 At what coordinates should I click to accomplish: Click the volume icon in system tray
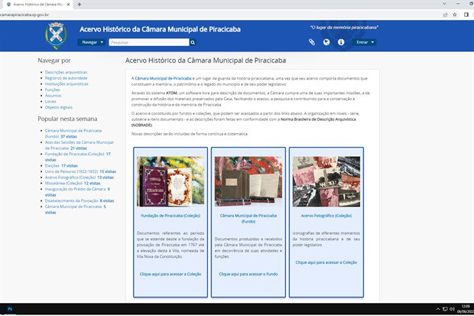452,309
